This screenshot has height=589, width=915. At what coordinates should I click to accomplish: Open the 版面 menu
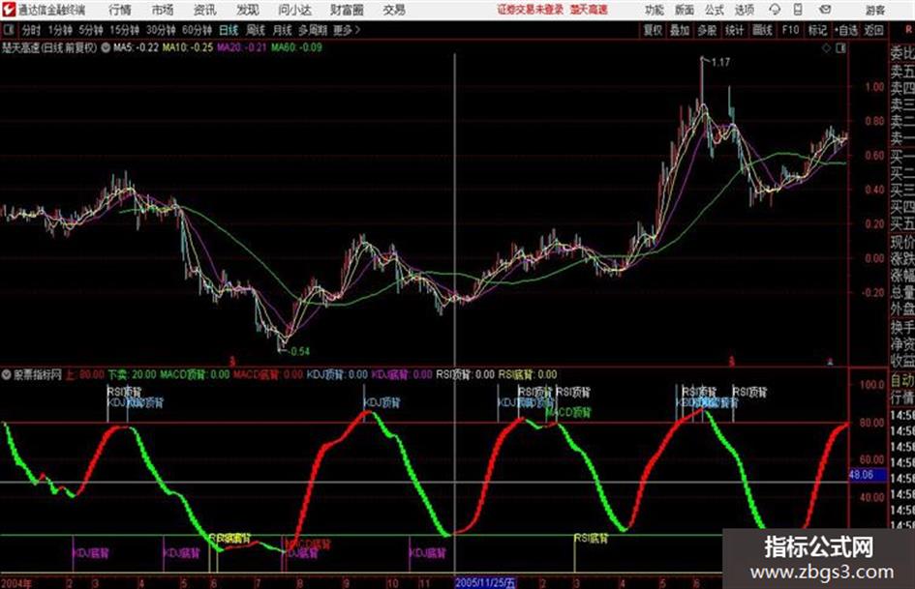pos(685,10)
